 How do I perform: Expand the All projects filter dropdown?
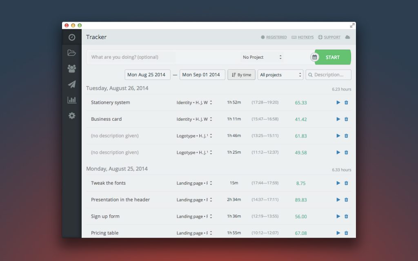[x=280, y=75]
